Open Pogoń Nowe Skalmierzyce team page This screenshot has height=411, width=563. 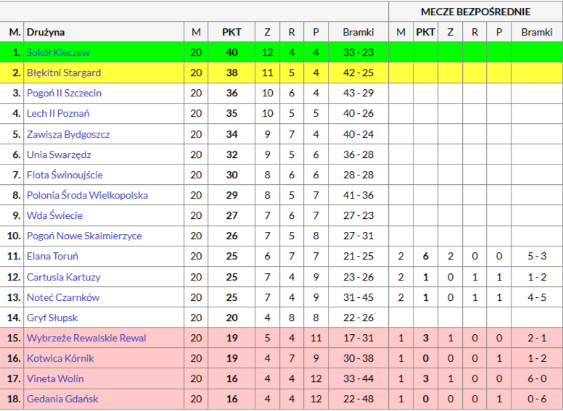(x=84, y=236)
